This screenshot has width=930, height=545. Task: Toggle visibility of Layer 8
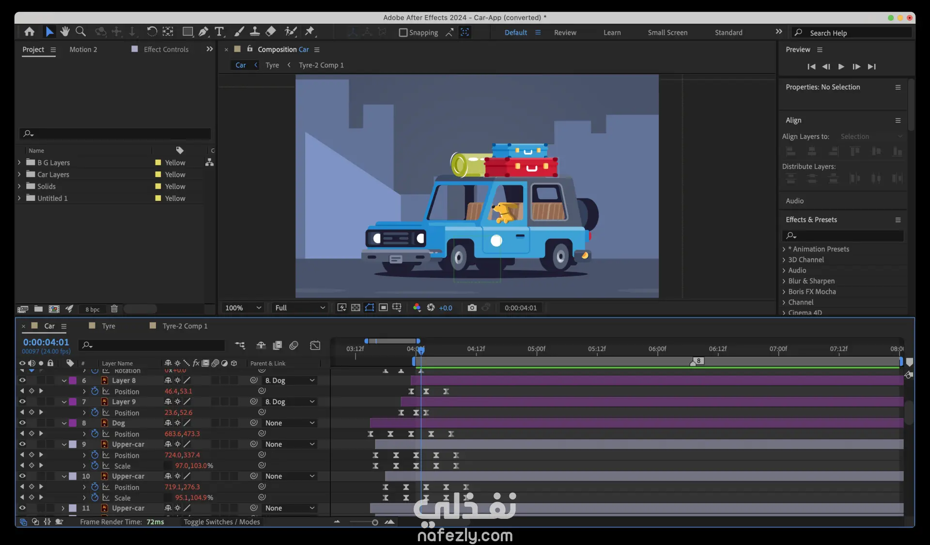click(x=22, y=380)
